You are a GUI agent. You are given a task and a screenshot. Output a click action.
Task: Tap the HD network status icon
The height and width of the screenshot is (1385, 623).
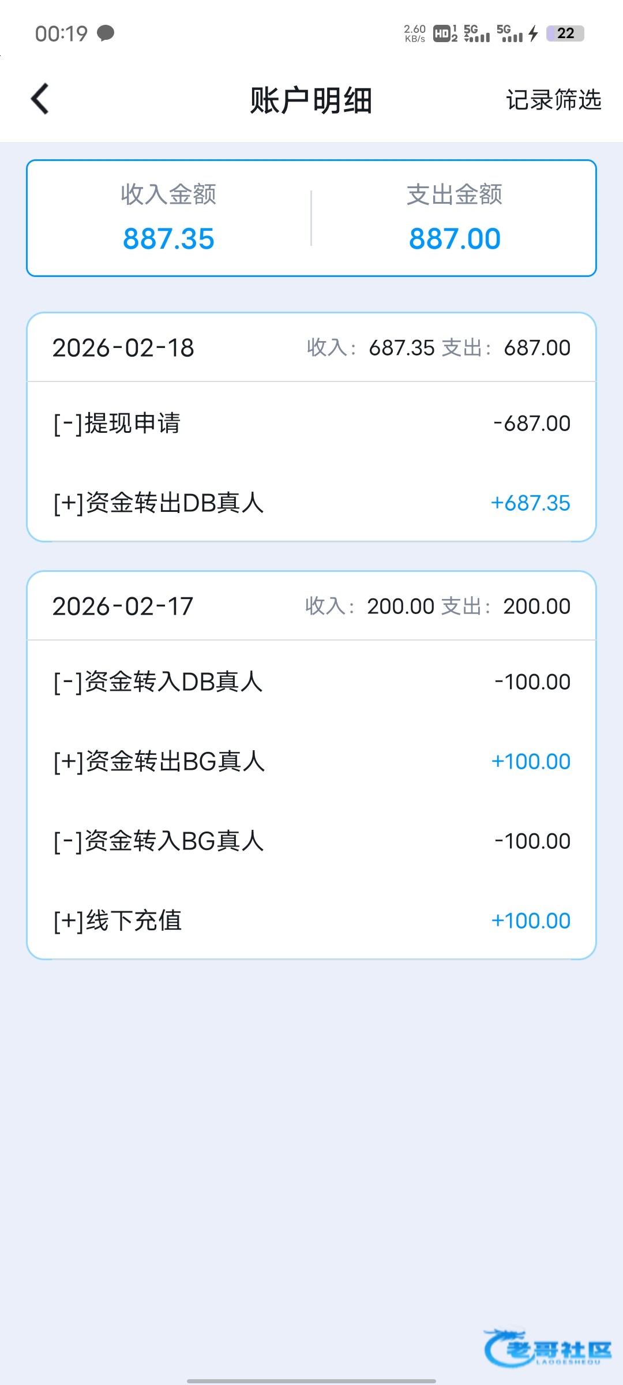click(443, 33)
